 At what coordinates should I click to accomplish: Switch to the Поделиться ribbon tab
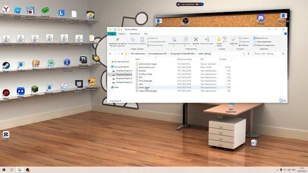click(x=135, y=34)
